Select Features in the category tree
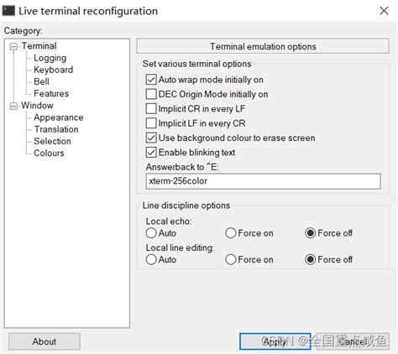This screenshot has width=398, height=354. coord(51,94)
